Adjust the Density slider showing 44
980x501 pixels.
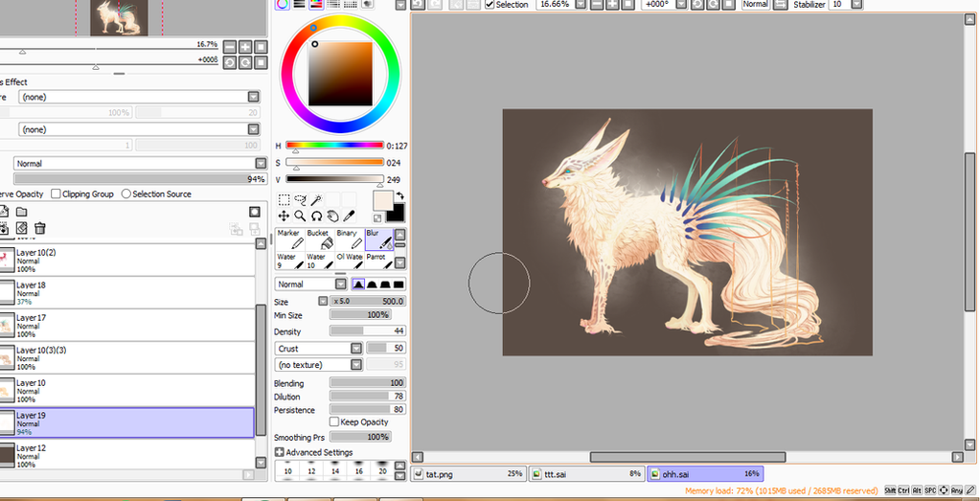[x=368, y=331]
